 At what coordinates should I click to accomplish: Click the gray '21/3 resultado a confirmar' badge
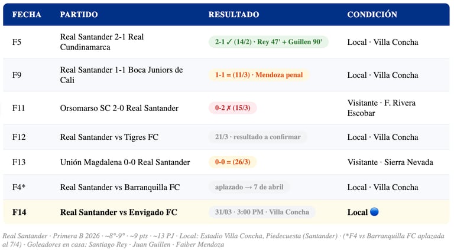(258, 137)
